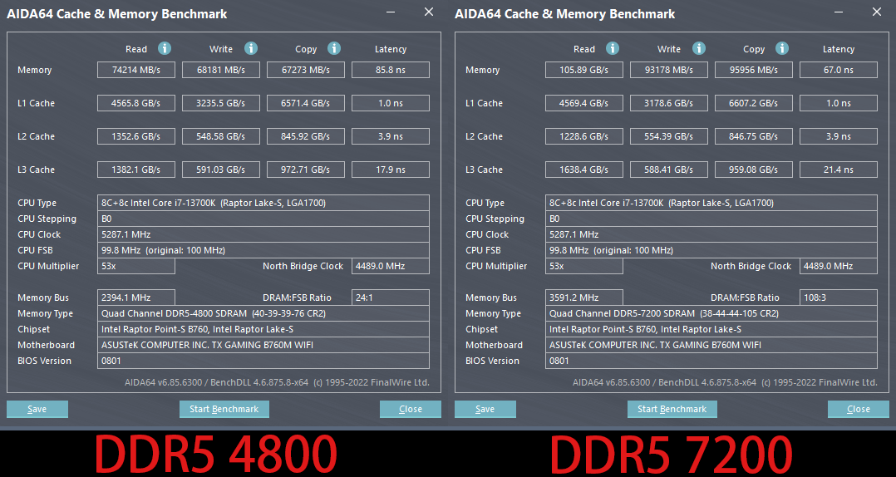Viewport: 896px width, 477px height.
Task: Click the DRAM:FSB Ratio field showing 24:1
Action: coord(391,298)
